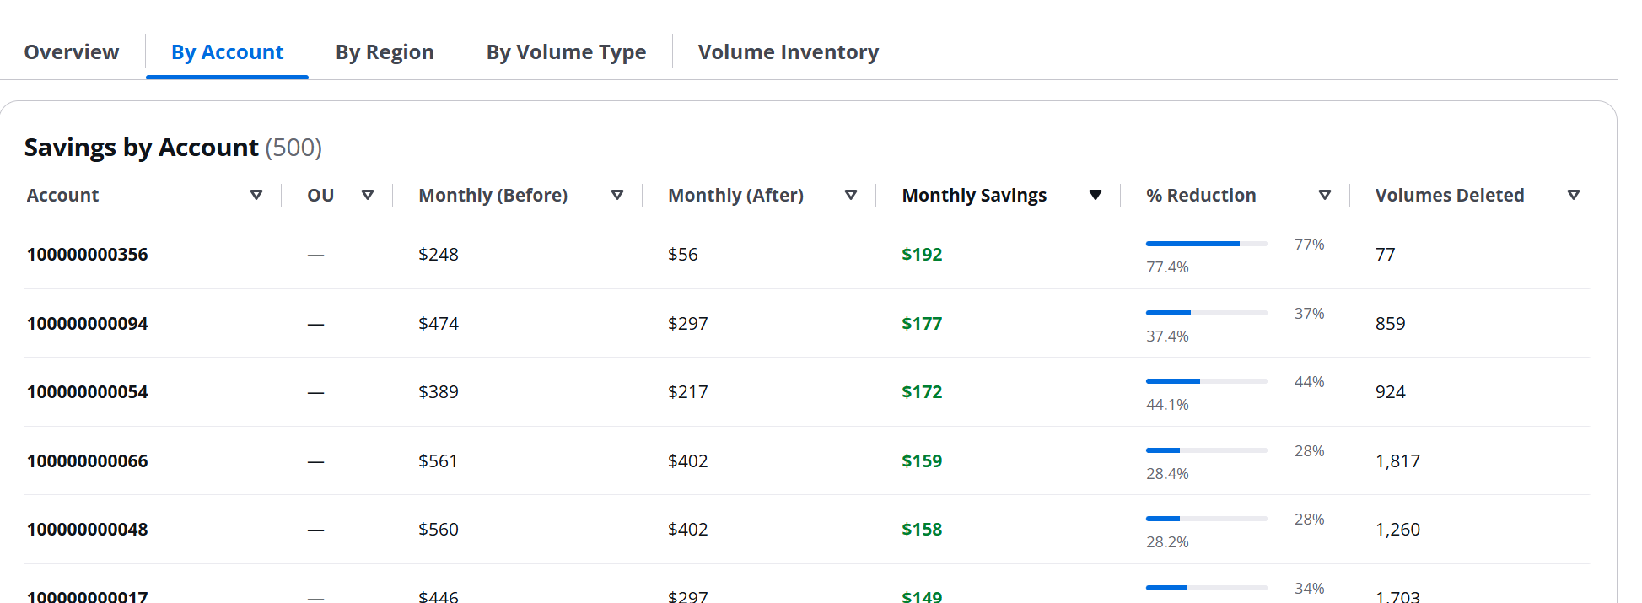The image size is (1642, 603).
Task: Click the Monthly (After) column header
Action: click(735, 195)
